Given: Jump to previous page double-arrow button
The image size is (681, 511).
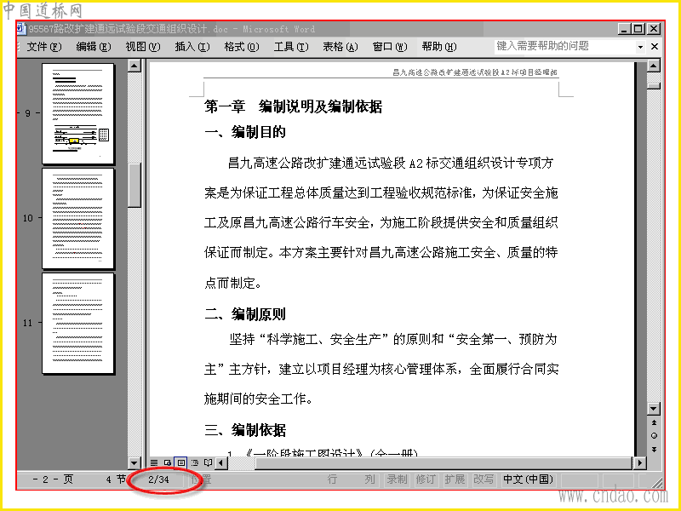Looking at the screenshot, I should tap(654, 422).
